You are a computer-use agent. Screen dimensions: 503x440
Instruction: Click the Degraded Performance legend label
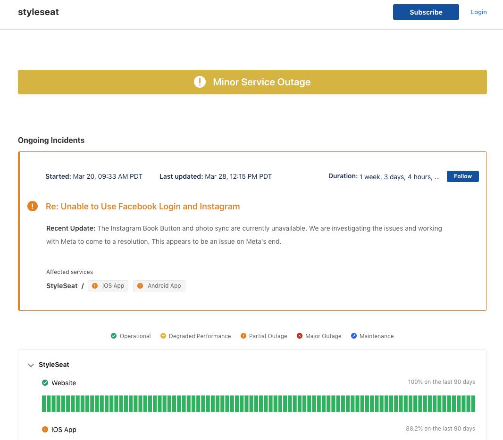click(x=200, y=336)
